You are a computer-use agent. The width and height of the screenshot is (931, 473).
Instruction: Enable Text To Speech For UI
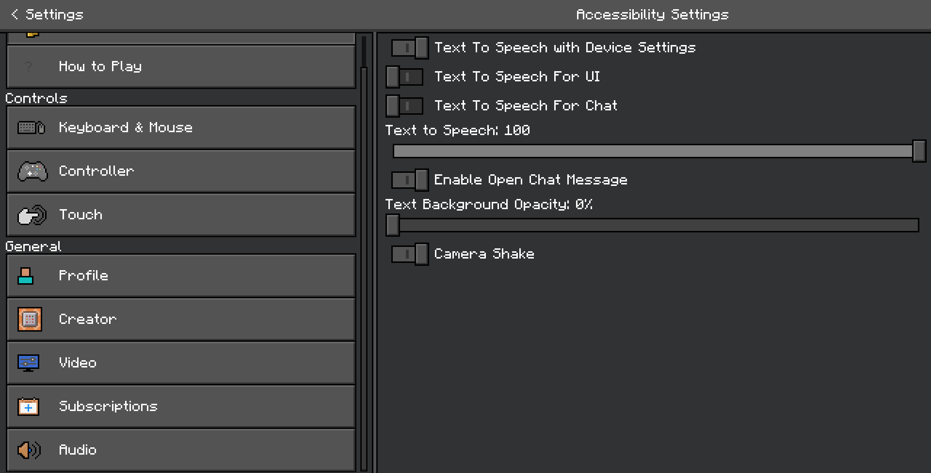tap(404, 77)
